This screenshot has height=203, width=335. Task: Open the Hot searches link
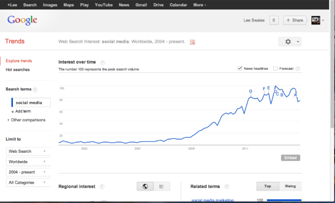[18, 70]
